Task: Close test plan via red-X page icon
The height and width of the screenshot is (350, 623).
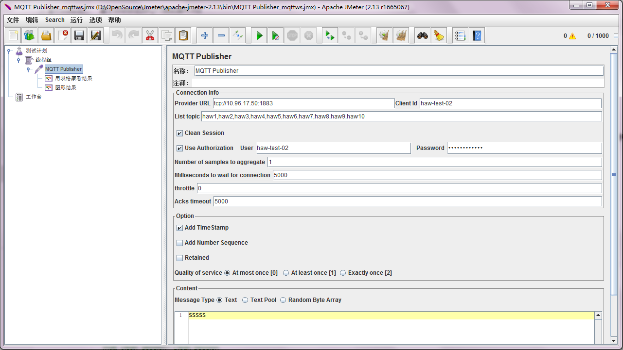Action: point(63,35)
